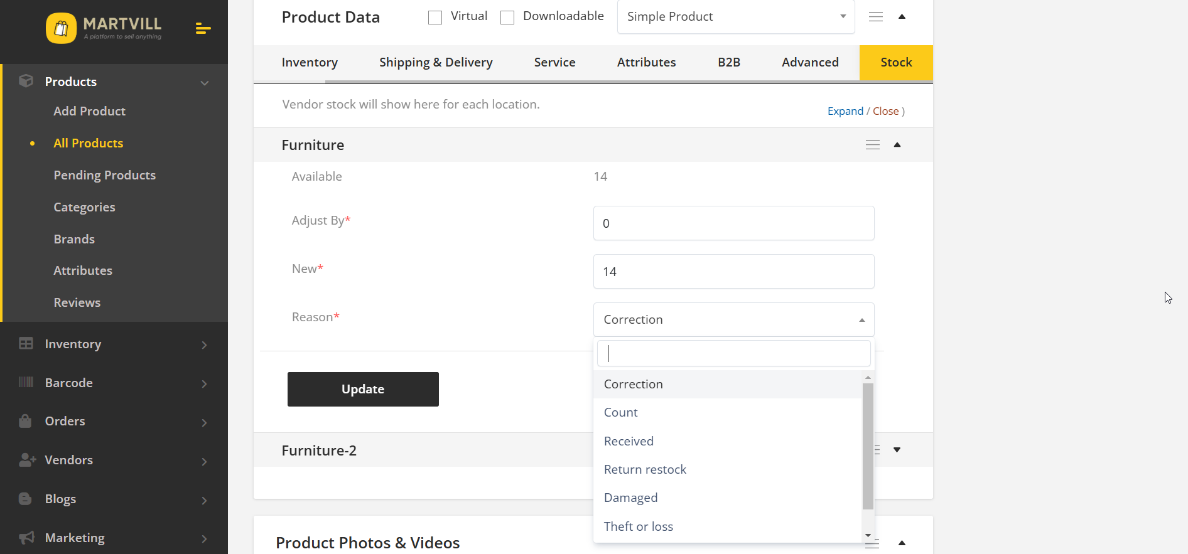Collapse the Furniture stock section arrow
Viewport: 1188px width, 554px height.
[x=897, y=145]
